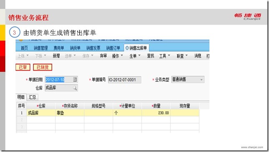Screen dimensions: 269x152
Task: Open the calendar picker for 单据日期
Action: coord(75,80)
